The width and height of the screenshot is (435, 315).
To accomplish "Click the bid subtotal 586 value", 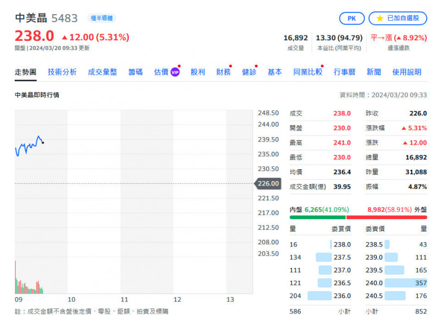I will pyautogui.click(x=295, y=311).
